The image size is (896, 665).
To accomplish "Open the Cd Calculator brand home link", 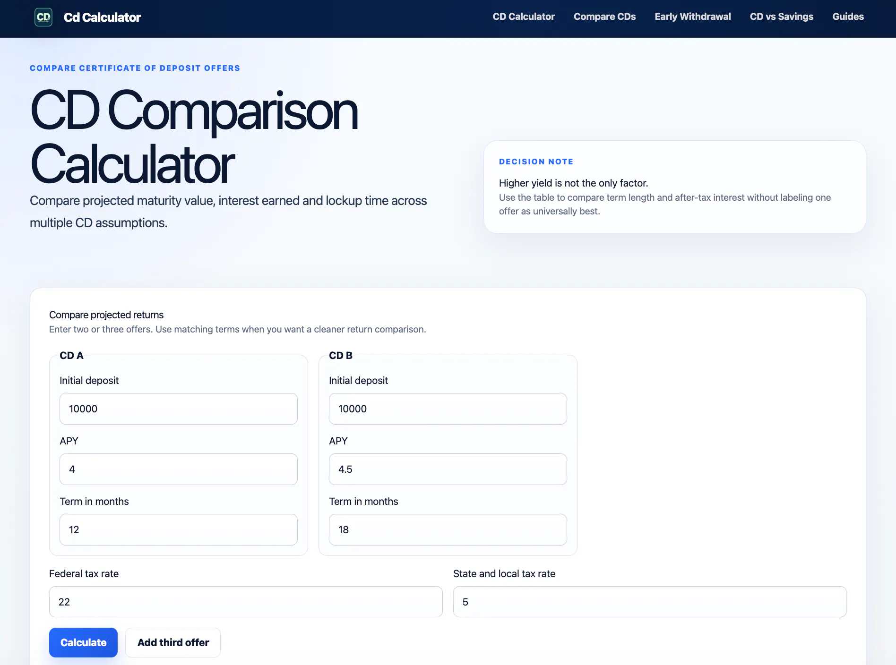I will click(x=88, y=17).
